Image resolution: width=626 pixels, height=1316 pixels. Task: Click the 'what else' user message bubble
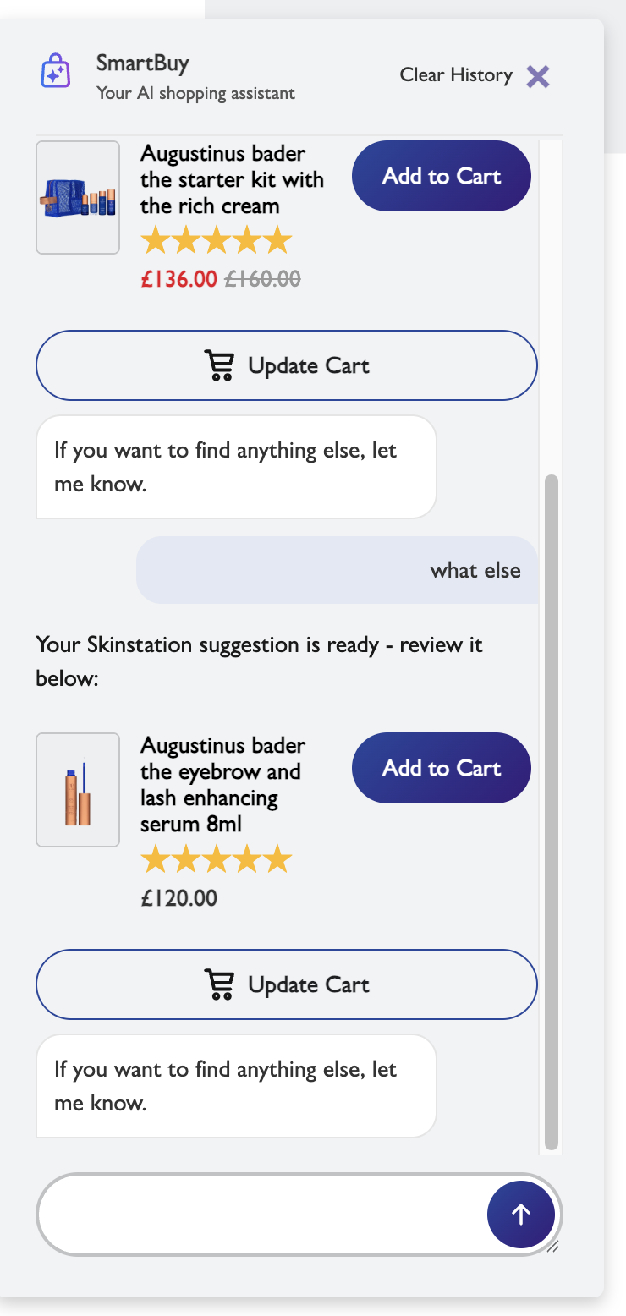[337, 570]
